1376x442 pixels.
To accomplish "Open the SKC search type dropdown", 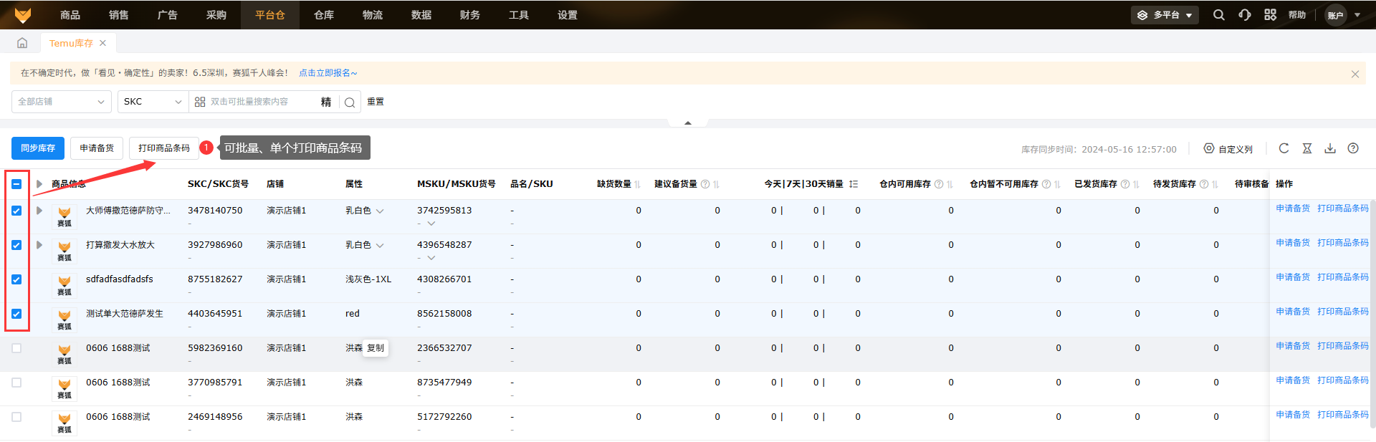I will tap(152, 102).
